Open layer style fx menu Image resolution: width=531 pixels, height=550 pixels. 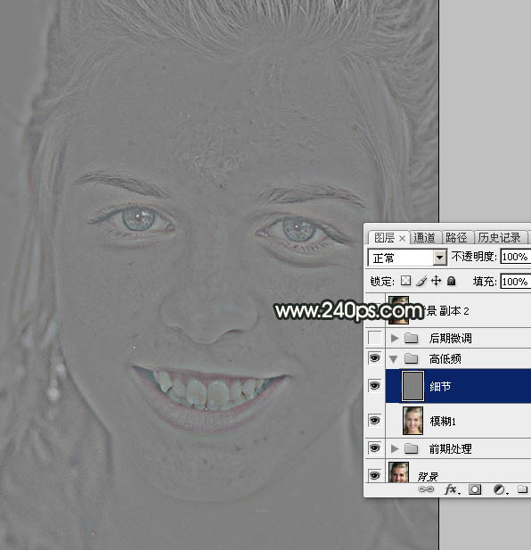[451, 489]
